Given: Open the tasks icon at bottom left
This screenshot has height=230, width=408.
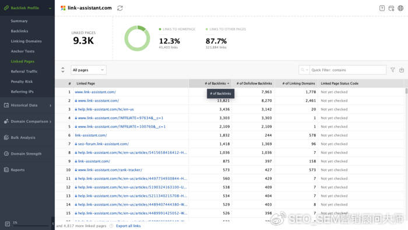Looking at the screenshot, I should point(7,224).
